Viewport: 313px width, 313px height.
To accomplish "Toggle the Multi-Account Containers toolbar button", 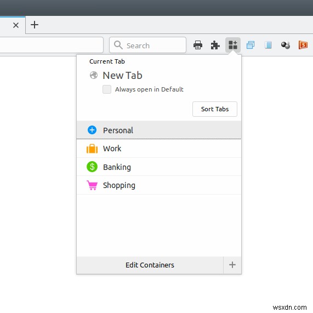I will pos(233,45).
